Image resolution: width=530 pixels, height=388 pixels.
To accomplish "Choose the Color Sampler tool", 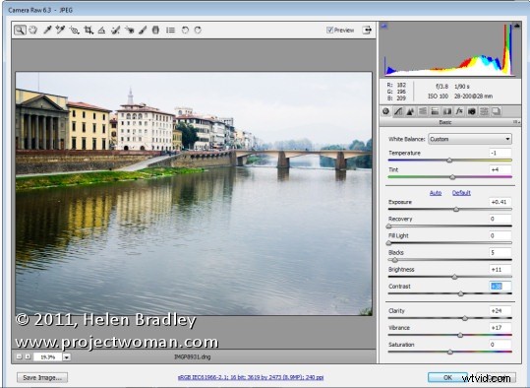I will [61, 31].
